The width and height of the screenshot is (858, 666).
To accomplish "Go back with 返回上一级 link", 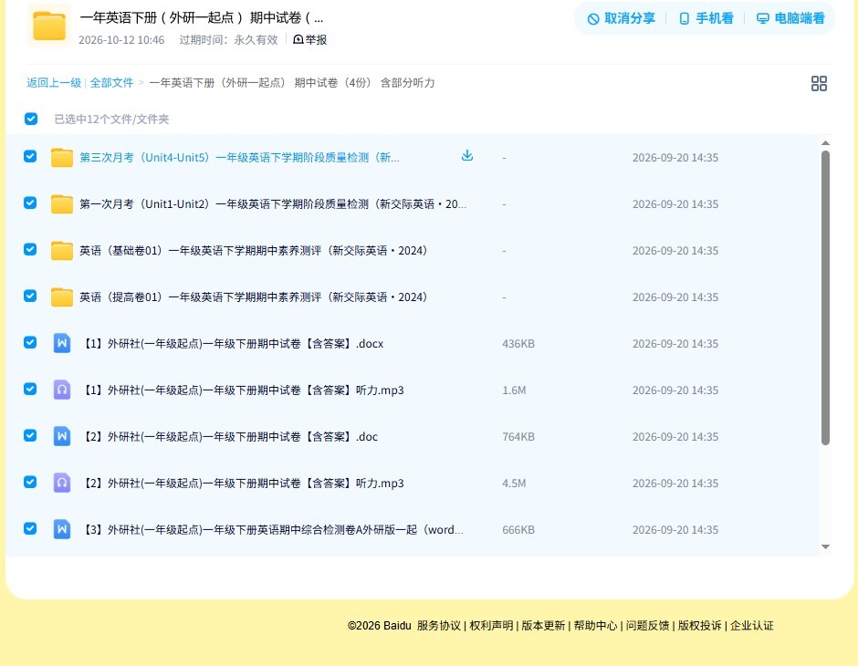I will click(54, 83).
